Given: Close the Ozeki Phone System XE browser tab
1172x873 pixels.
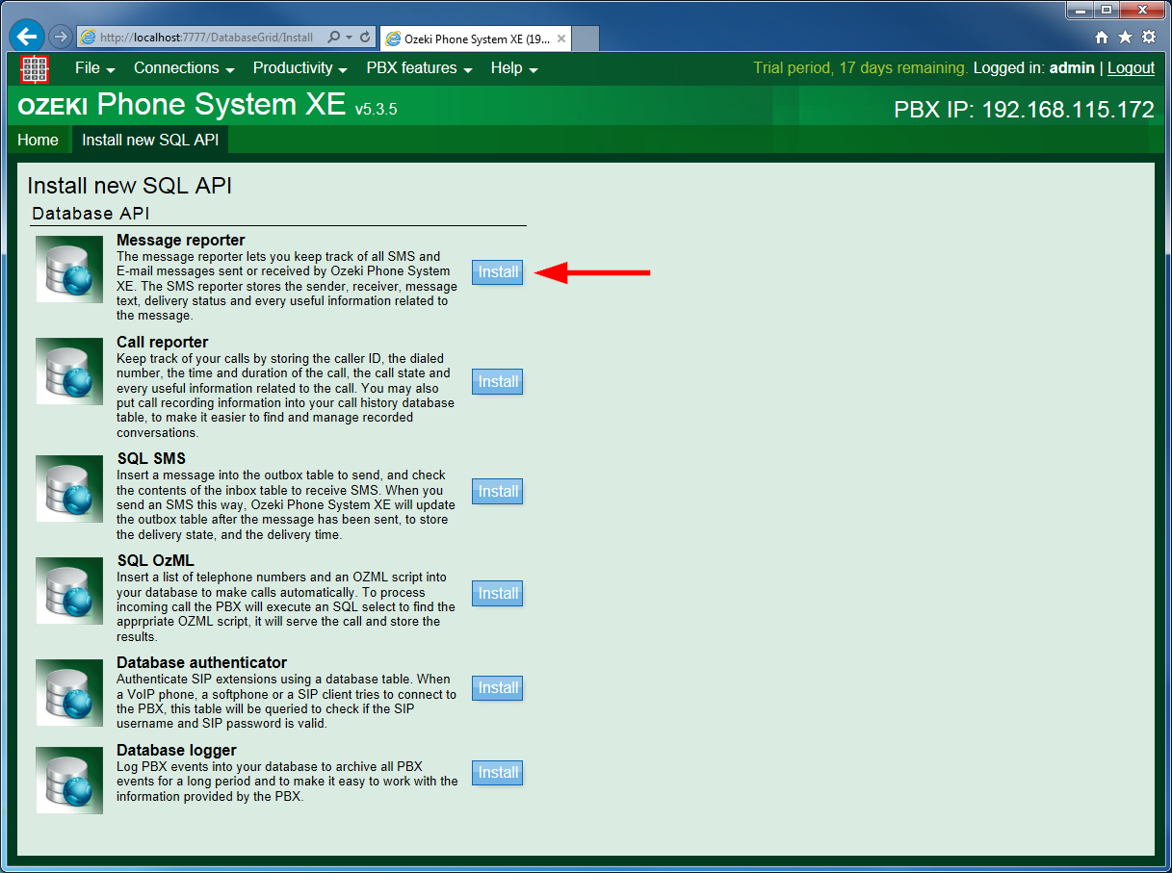Looking at the screenshot, I should pos(561,39).
